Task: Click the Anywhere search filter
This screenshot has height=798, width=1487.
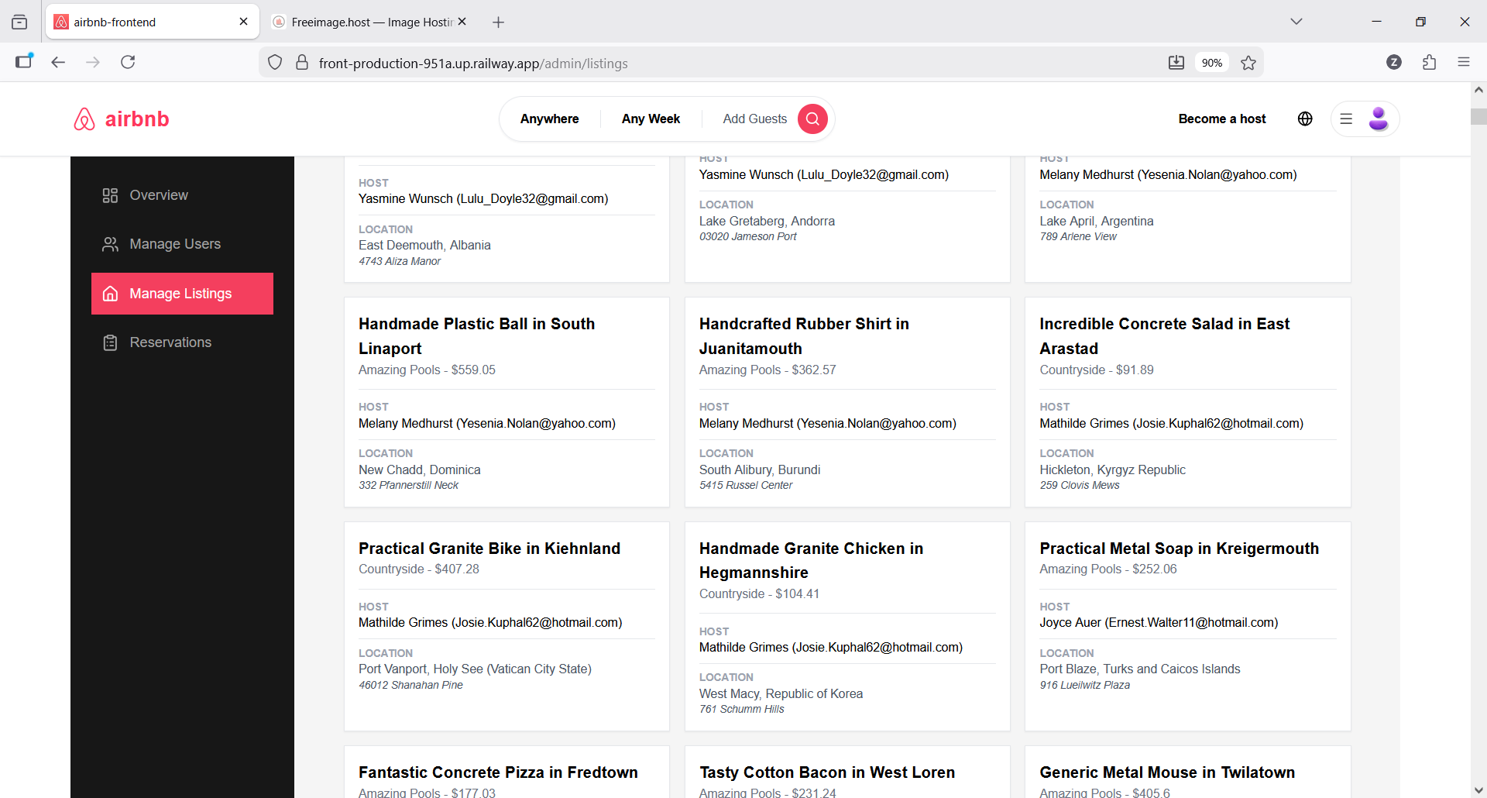Action: (549, 119)
